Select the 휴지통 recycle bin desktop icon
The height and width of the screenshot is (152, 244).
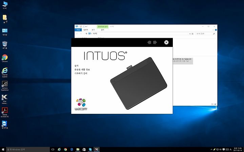click(x=5, y=45)
